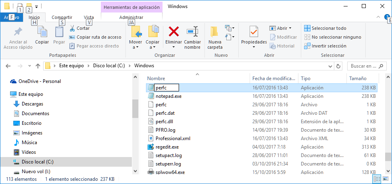The height and width of the screenshot is (184, 392).
Task: Sort by Fecha de modificación column
Action: pyautogui.click(x=274, y=79)
